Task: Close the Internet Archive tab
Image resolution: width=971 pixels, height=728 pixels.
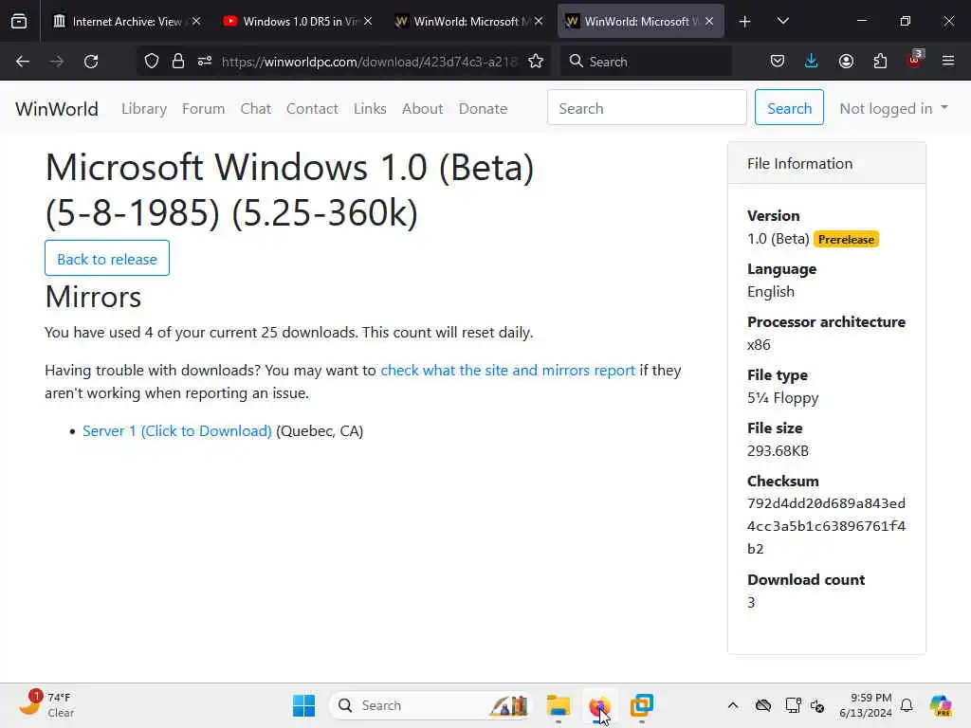Action: (196, 21)
